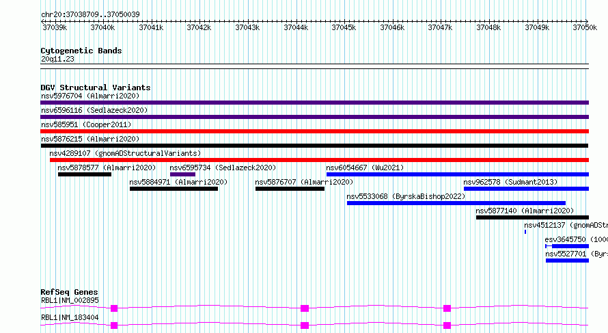Select the nsv5876707 black bar
The width and height of the screenshot is (608, 333).
[x=290, y=189]
